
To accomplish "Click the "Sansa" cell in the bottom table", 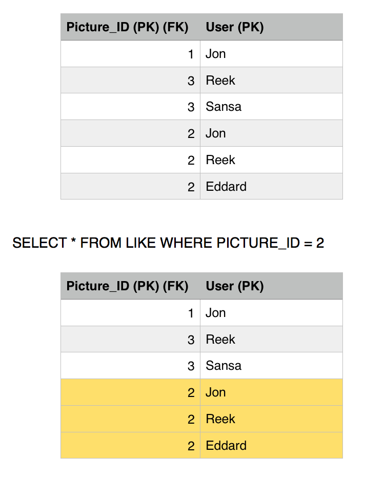I will click(224, 366).
